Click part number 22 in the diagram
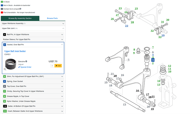Viewport: 190px width, 114px height. pos(126,26)
